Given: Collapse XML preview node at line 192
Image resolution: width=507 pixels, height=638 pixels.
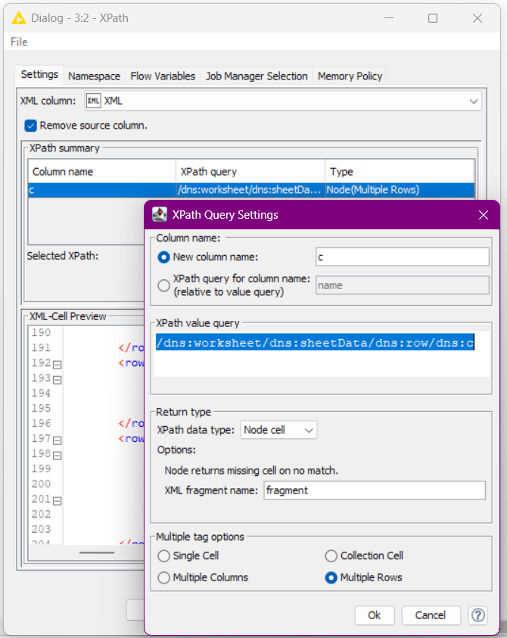Looking at the screenshot, I should 58,365.
